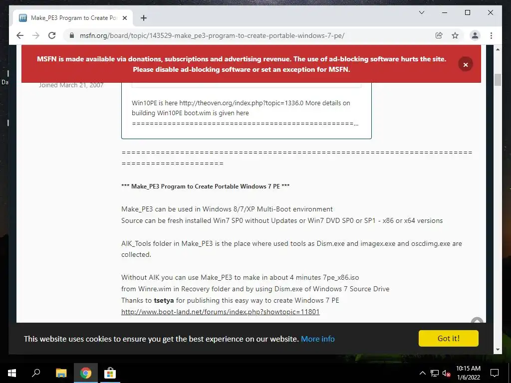This screenshot has width=511, height=383.
Task: Minimize the Chrome window
Action: point(445,12)
